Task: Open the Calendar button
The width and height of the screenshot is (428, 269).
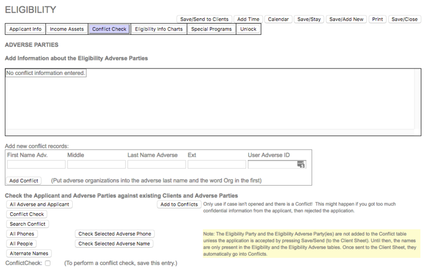Action: [x=278, y=19]
